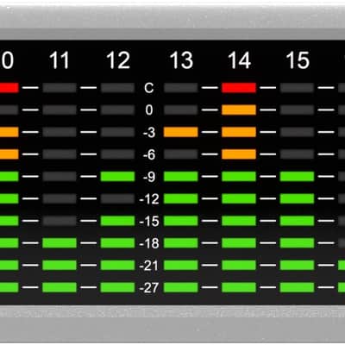Screen dimensions: 345x345
Task: Select channel 12 green -9 segment
Action: [x=117, y=176]
